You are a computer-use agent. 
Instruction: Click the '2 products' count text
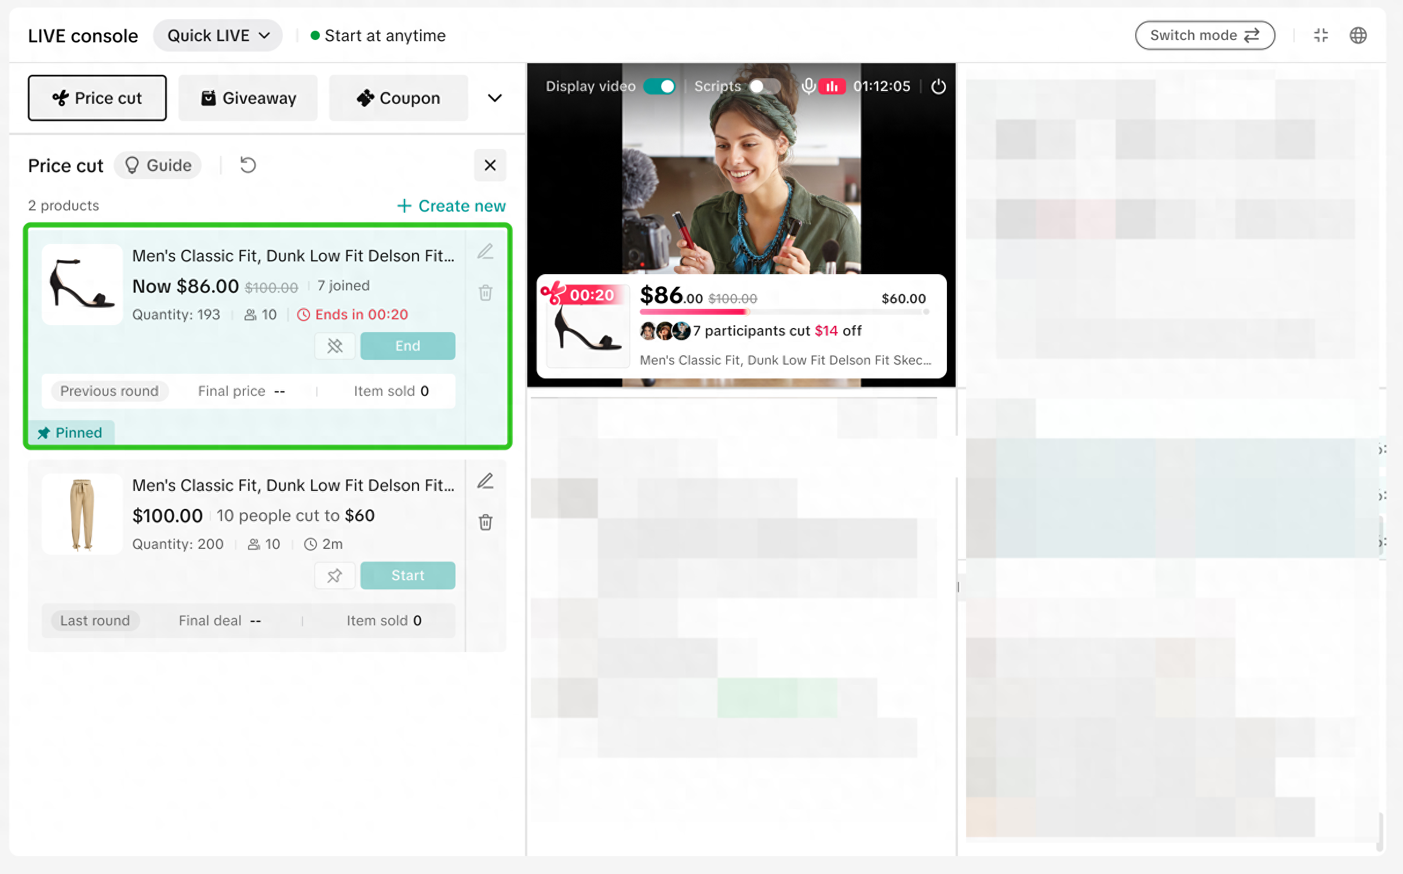coord(64,206)
